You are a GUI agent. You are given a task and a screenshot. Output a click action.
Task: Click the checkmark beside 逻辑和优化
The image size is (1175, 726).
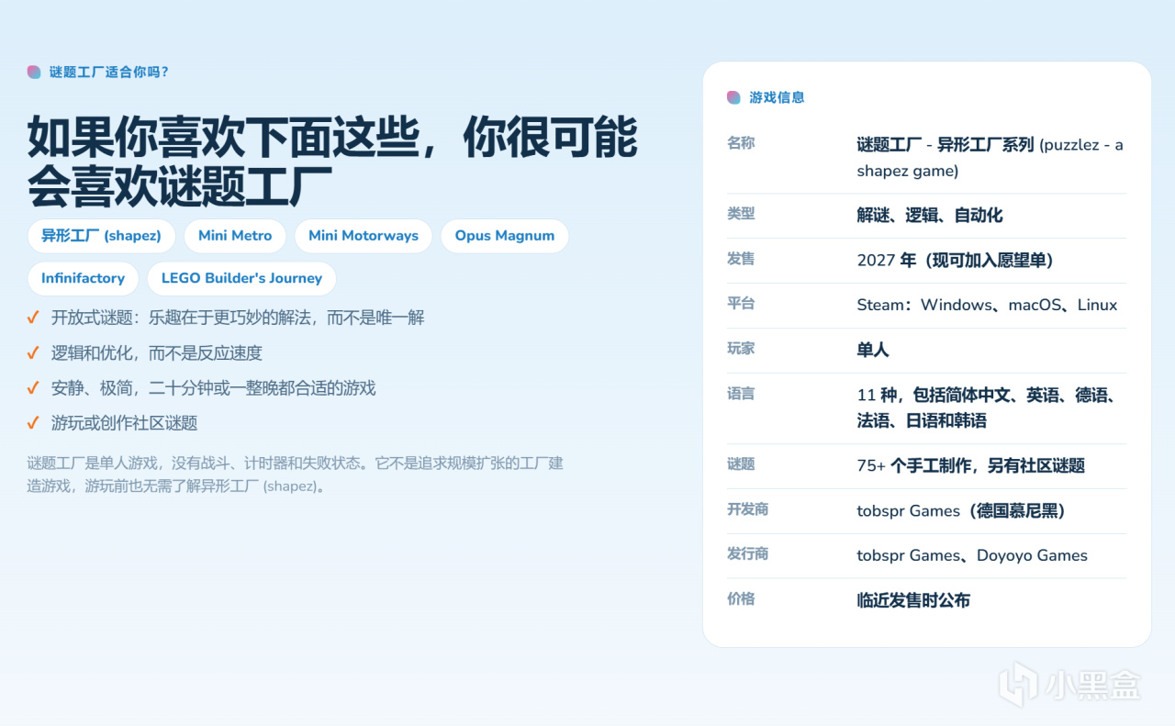[33, 352]
